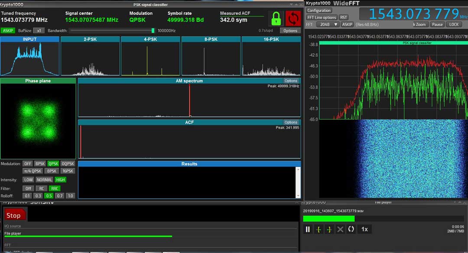
Task: Set loop end marker in File player
Action: pyautogui.click(x=329, y=229)
